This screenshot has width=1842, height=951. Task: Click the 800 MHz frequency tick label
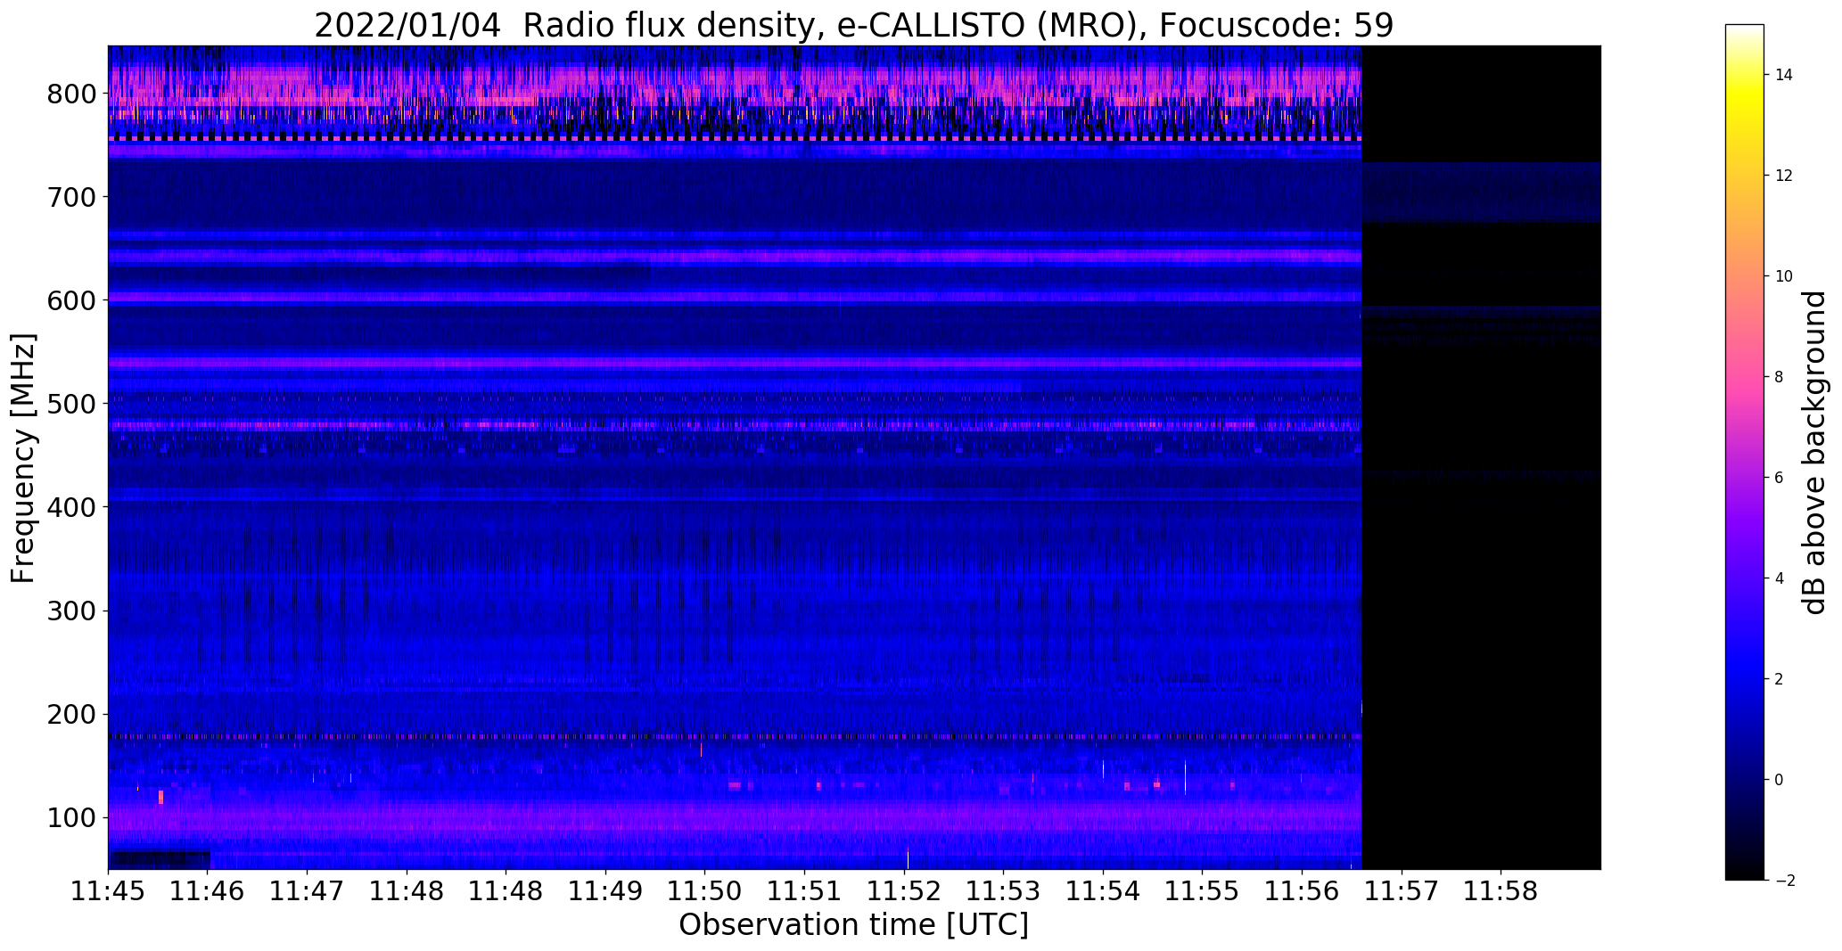[x=70, y=94]
